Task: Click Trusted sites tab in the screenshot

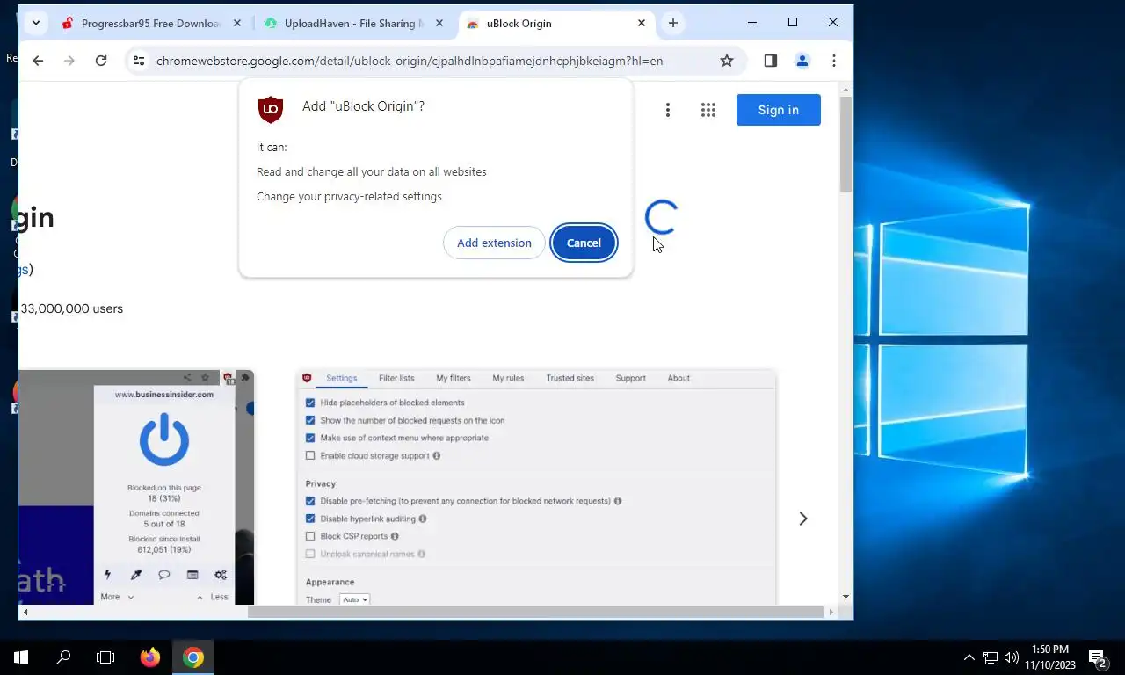Action: coord(570,378)
